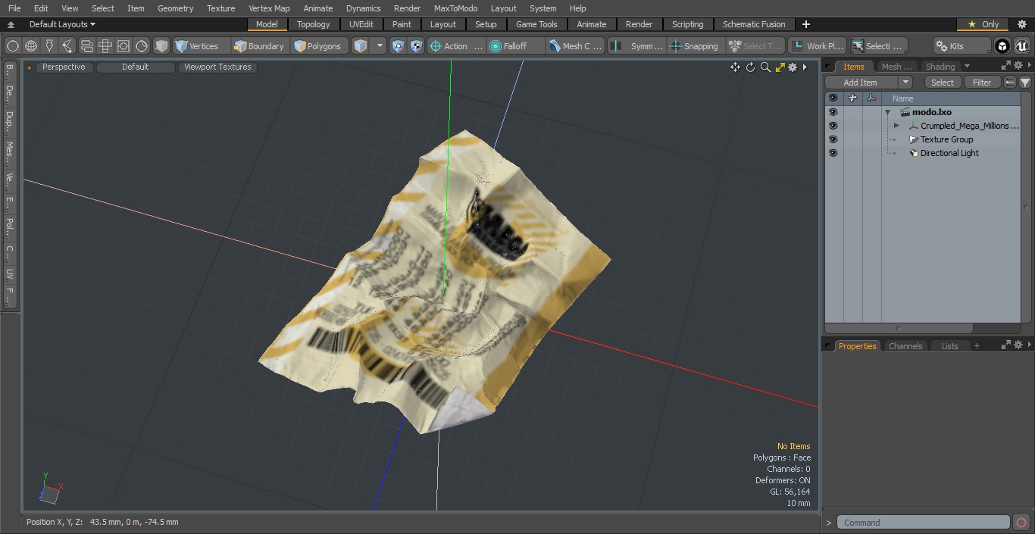This screenshot has height=534, width=1035.
Task: Maximize the viewport with the expand icon
Action: click(780, 67)
